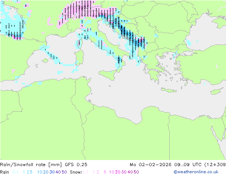Pick the rain legend value 0.1
This screenshot has height=175, width=226.
[x=15, y=172]
